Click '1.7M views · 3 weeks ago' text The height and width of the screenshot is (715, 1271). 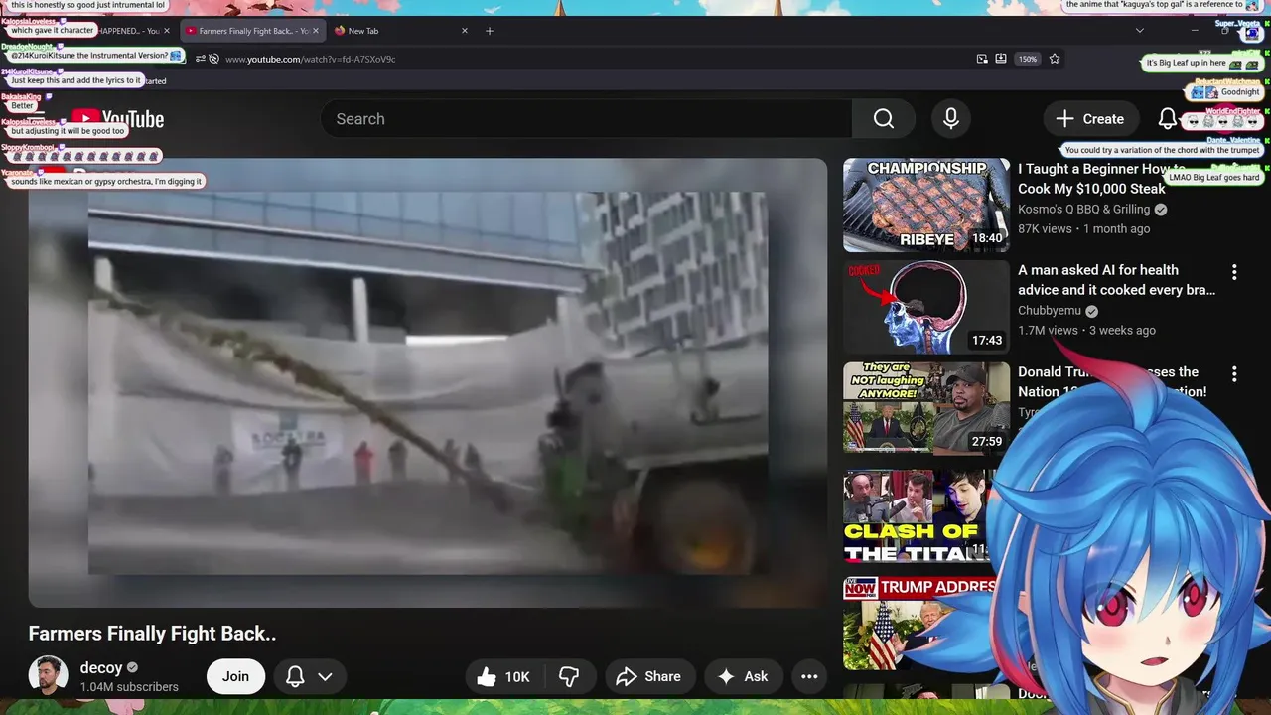click(x=1086, y=331)
